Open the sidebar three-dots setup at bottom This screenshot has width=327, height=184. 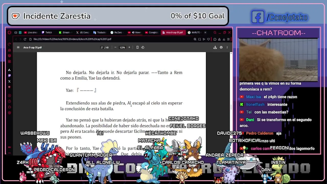point(9,153)
